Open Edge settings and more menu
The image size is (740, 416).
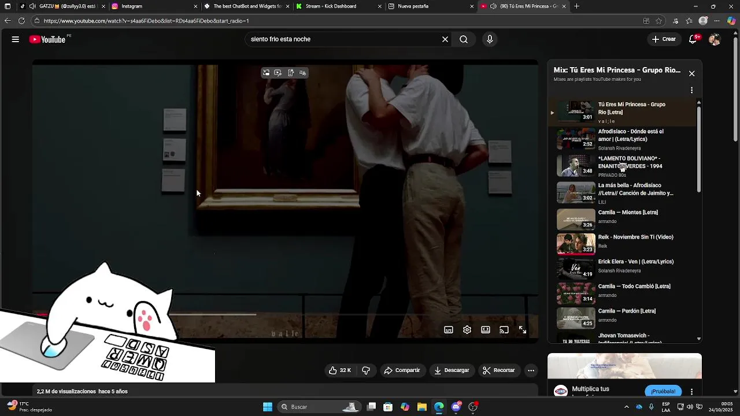717,21
